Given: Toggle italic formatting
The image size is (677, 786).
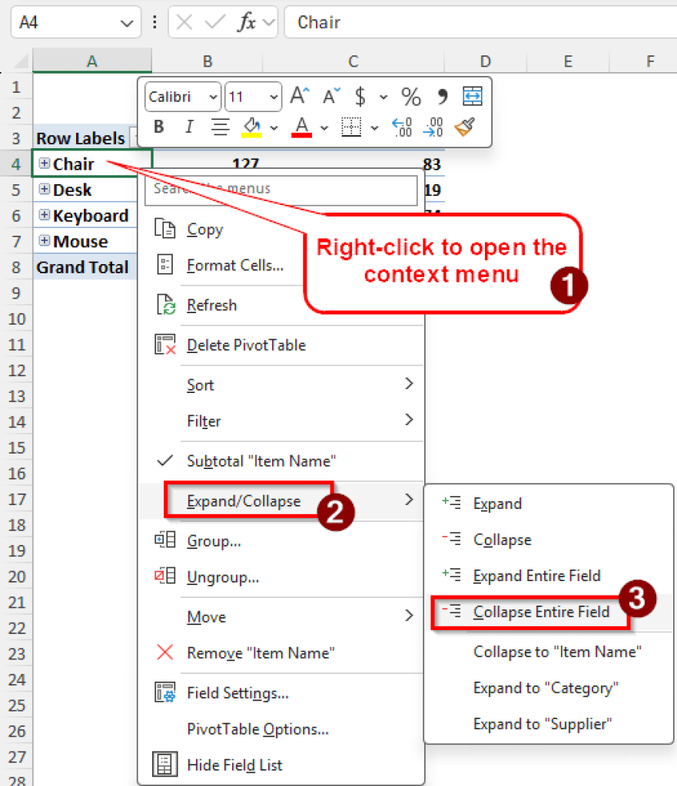Looking at the screenshot, I should coord(188,126).
